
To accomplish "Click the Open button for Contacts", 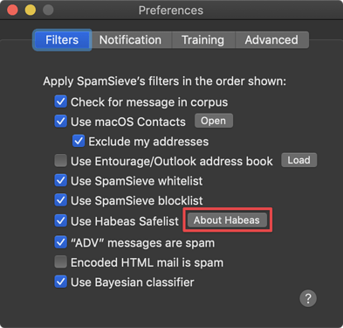I will click(x=214, y=121).
